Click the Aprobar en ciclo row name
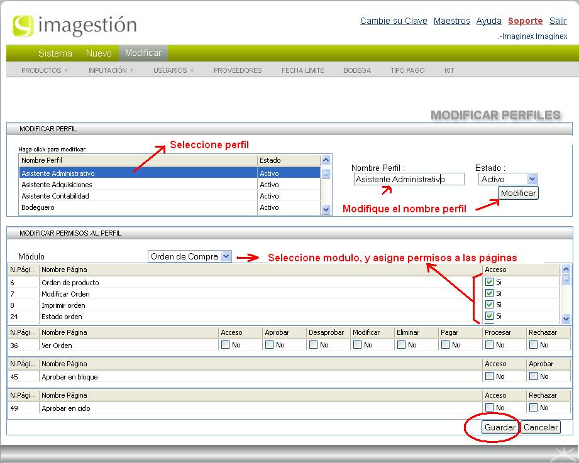Image resolution: width=579 pixels, height=463 pixels. pyautogui.click(x=66, y=408)
